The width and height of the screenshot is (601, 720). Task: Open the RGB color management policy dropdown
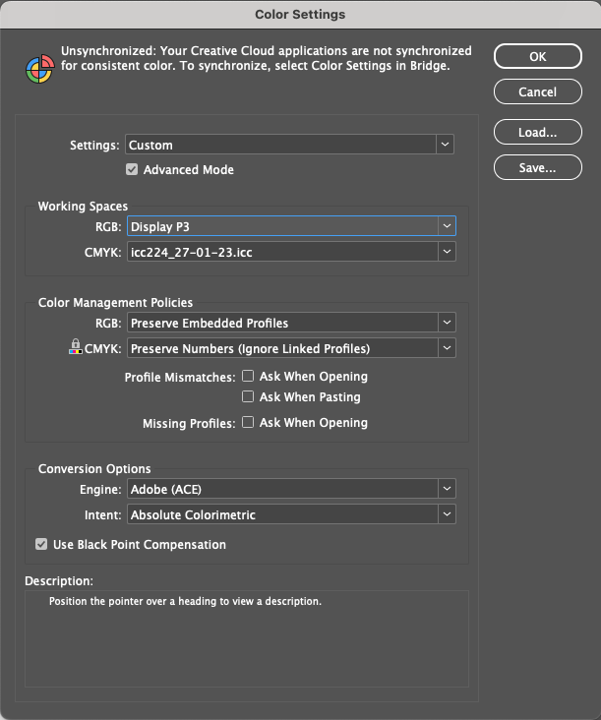coord(291,323)
